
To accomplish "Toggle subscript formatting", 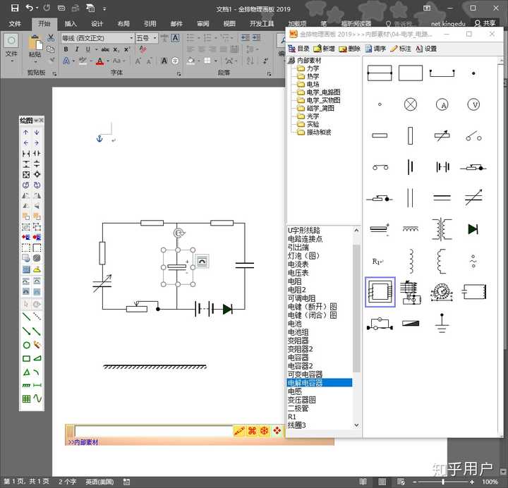I will pos(116,49).
